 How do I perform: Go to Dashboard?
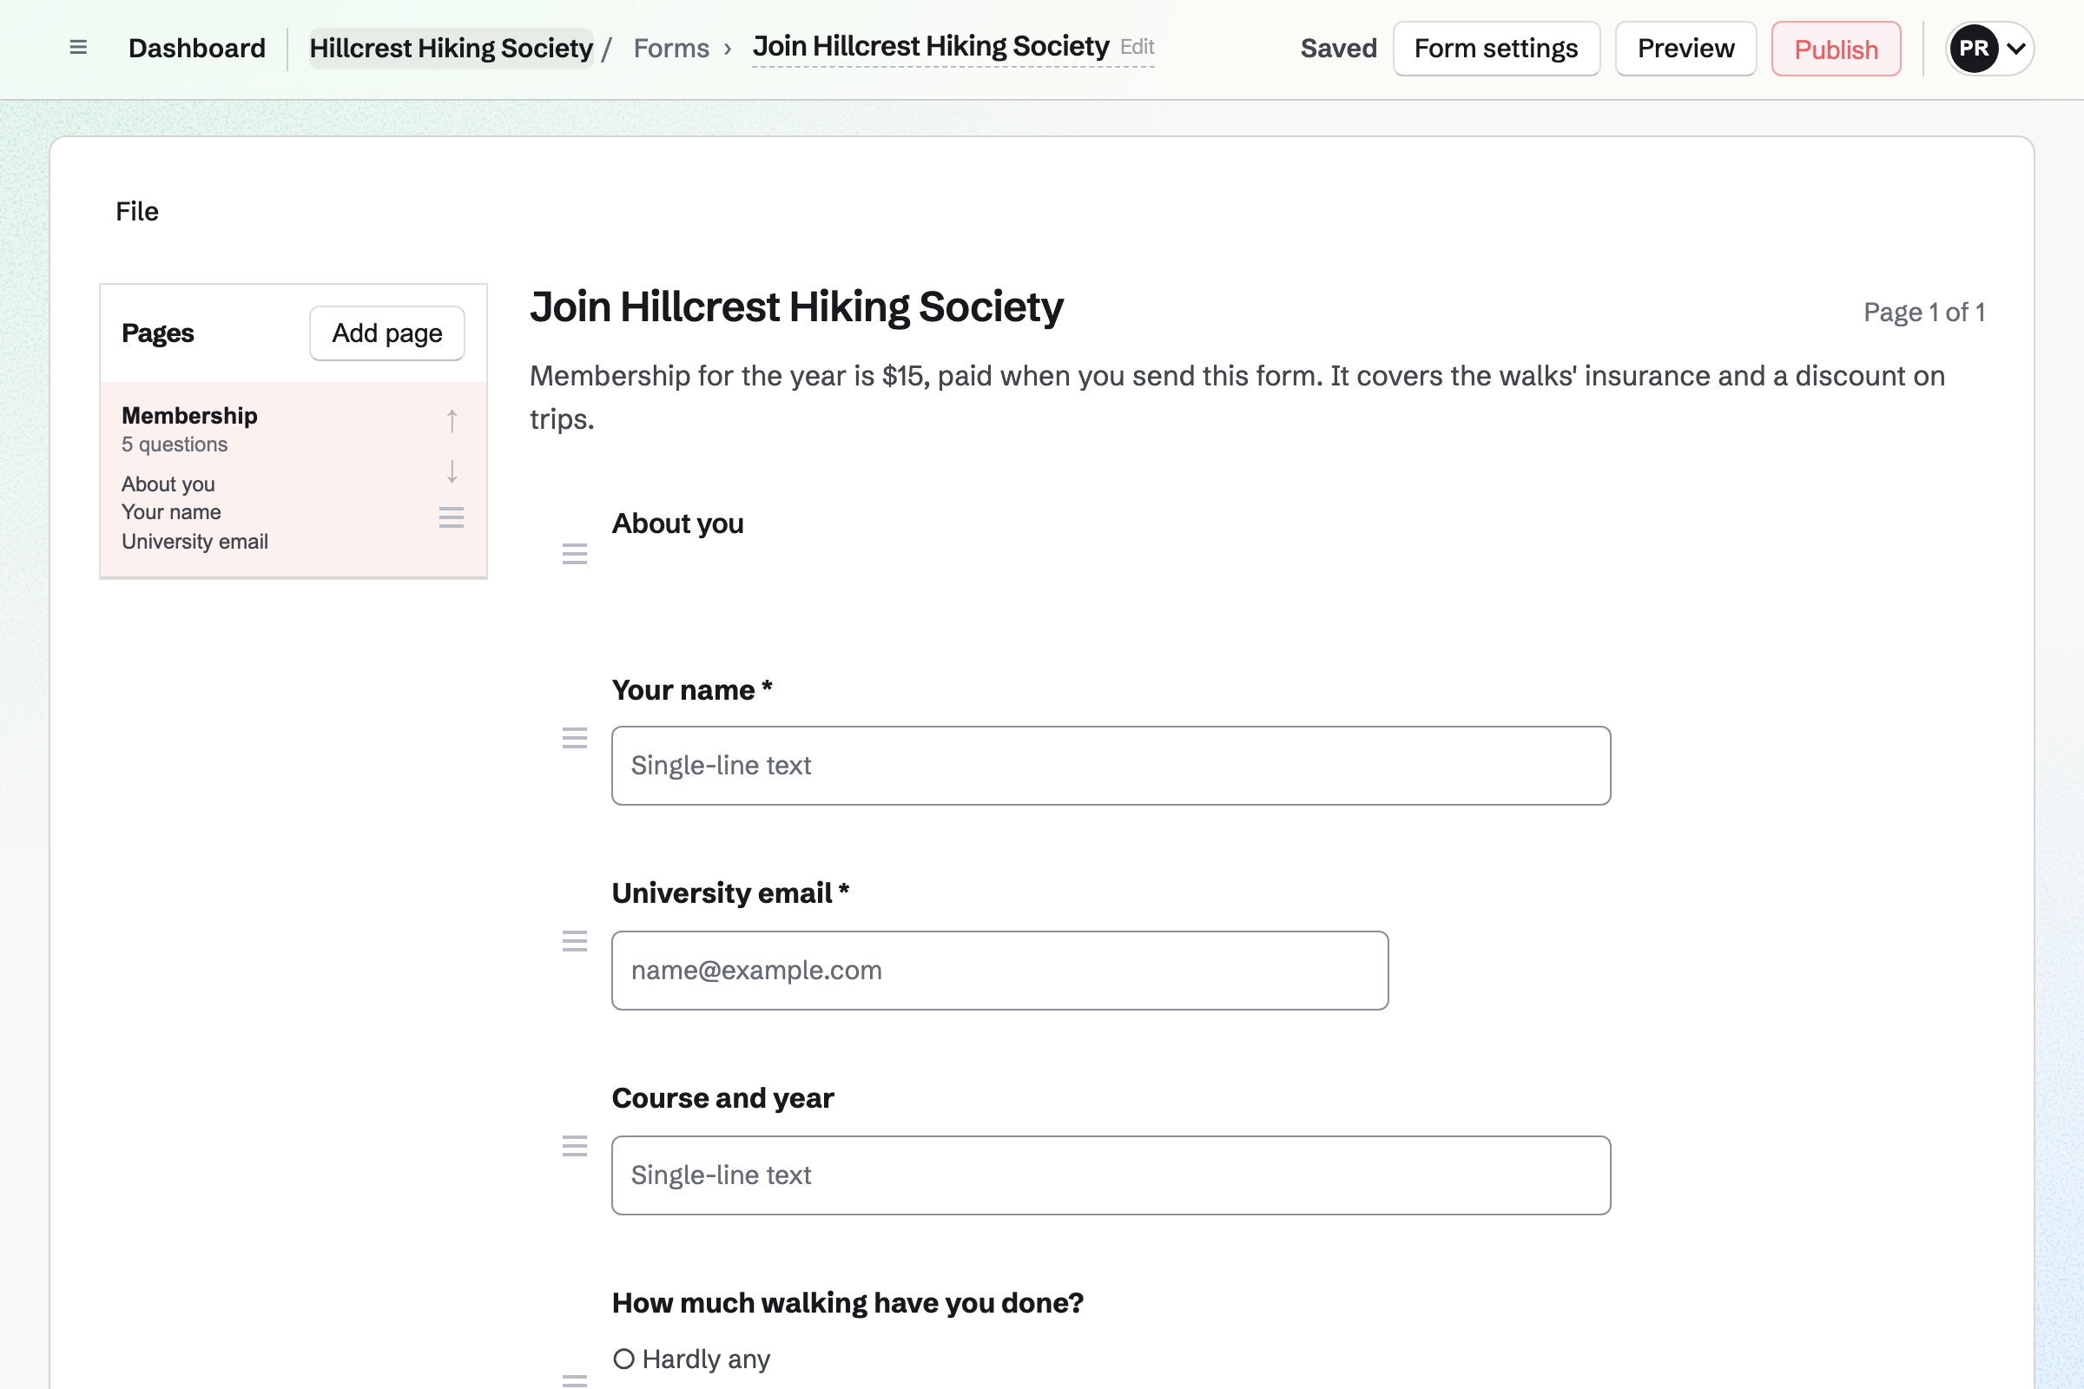pos(197,48)
